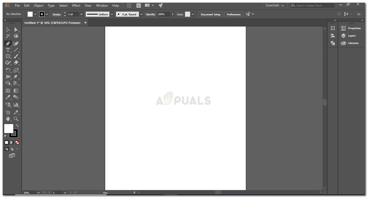The image size is (368, 198).
Task: Open the Libraries panel
Action: click(350, 43)
